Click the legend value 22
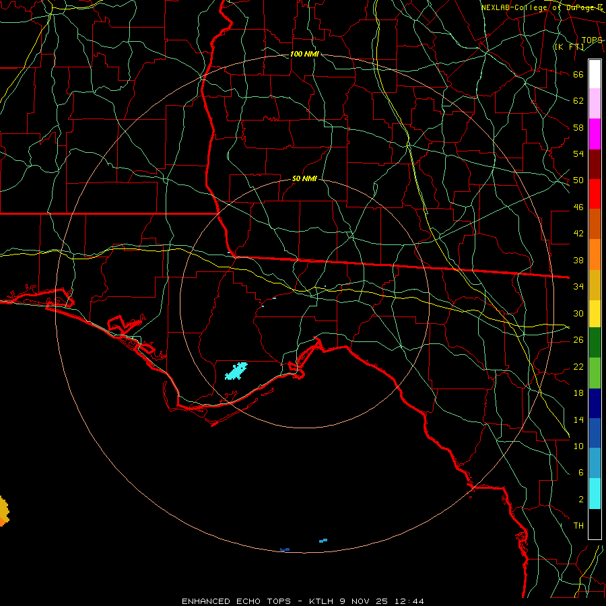Image resolution: width=606 pixels, height=606 pixels. (x=578, y=366)
